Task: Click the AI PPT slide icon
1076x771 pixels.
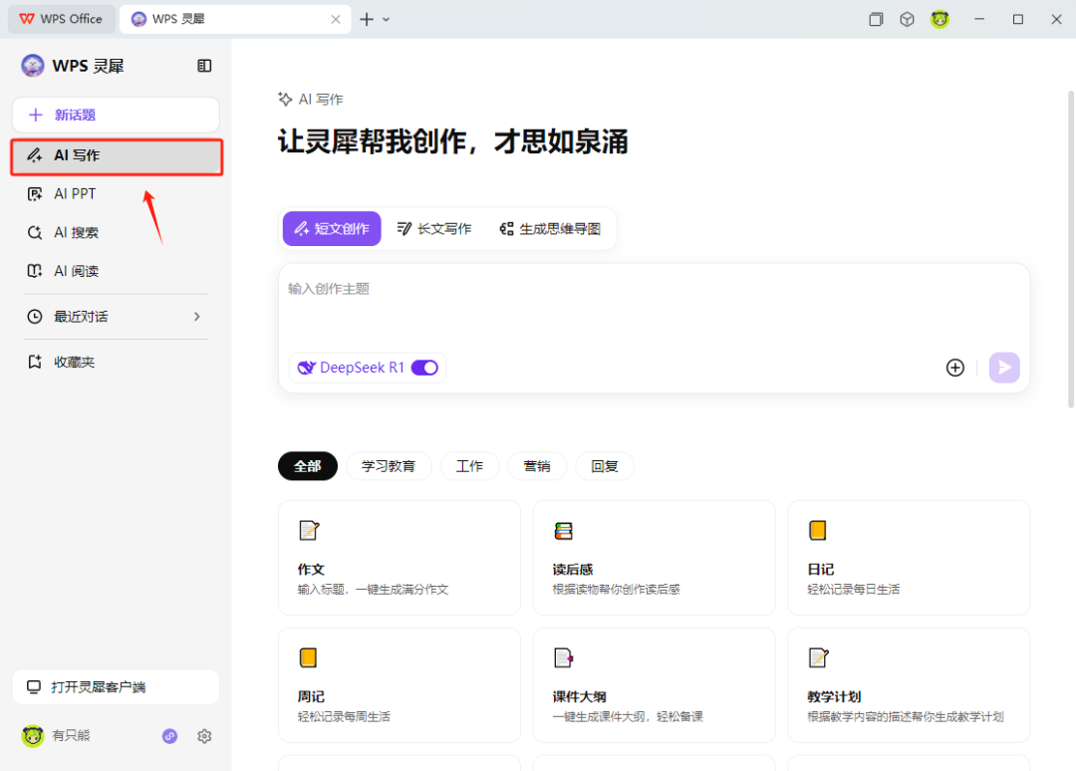Action: coord(34,194)
